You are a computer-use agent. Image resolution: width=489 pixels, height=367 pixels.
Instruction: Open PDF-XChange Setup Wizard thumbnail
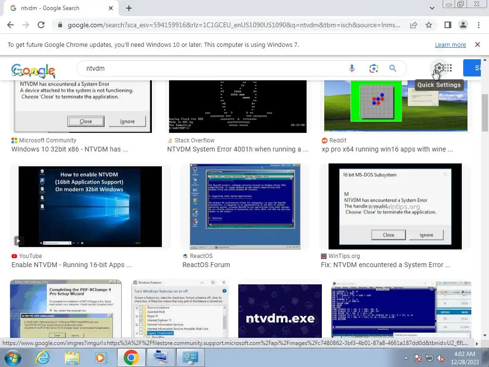66,309
